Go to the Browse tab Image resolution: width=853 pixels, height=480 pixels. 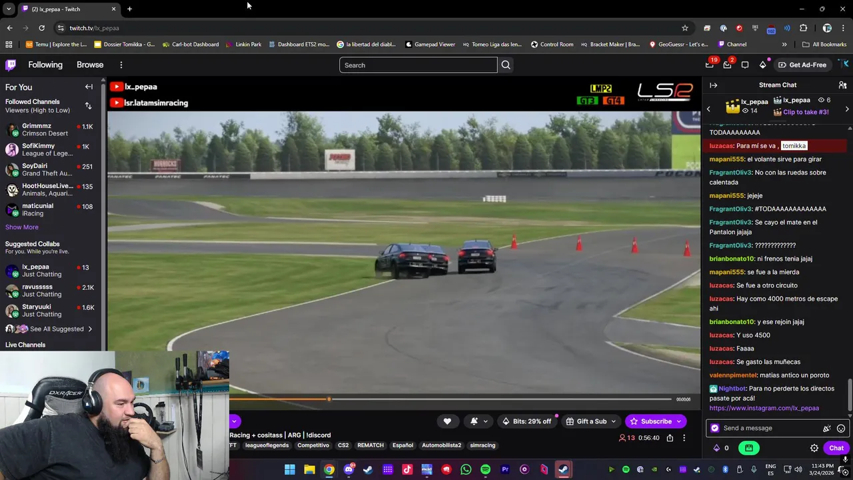(x=90, y=65)
